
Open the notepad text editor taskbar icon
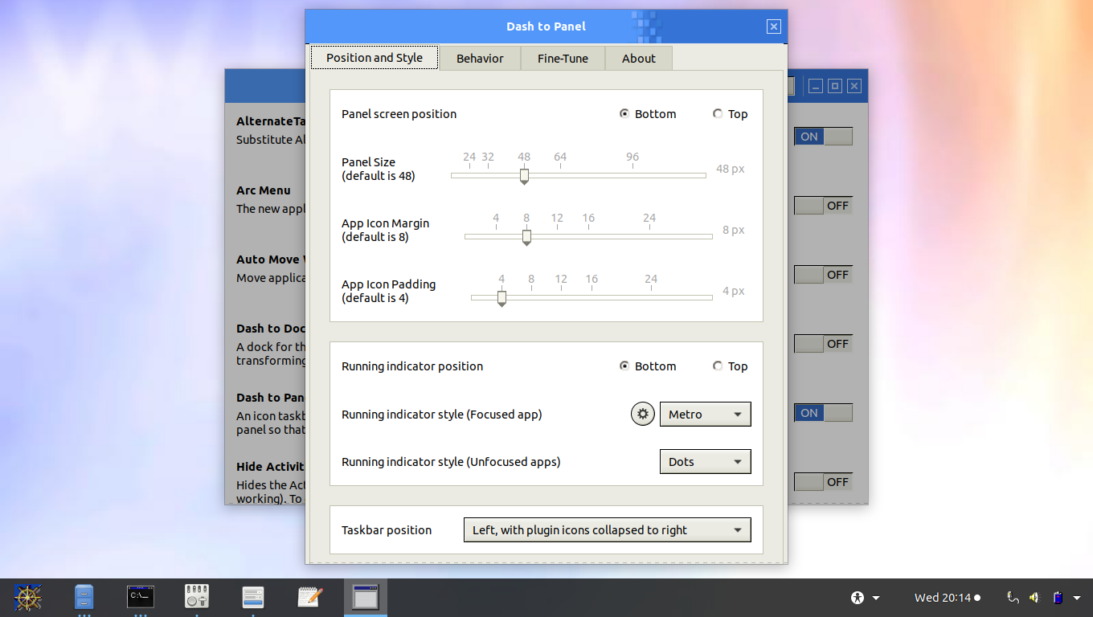coord(309,597)
